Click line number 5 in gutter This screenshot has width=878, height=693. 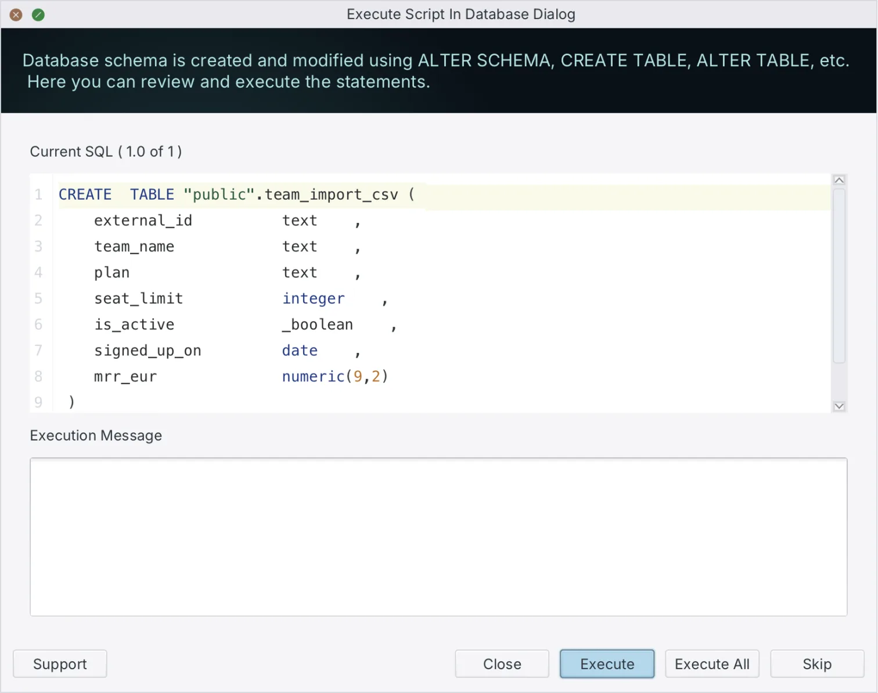38,298
